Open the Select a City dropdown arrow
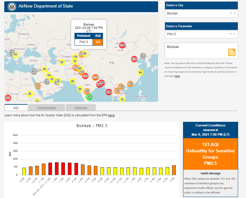Viewport: 246px width, 198px height. tap(235, 13)
